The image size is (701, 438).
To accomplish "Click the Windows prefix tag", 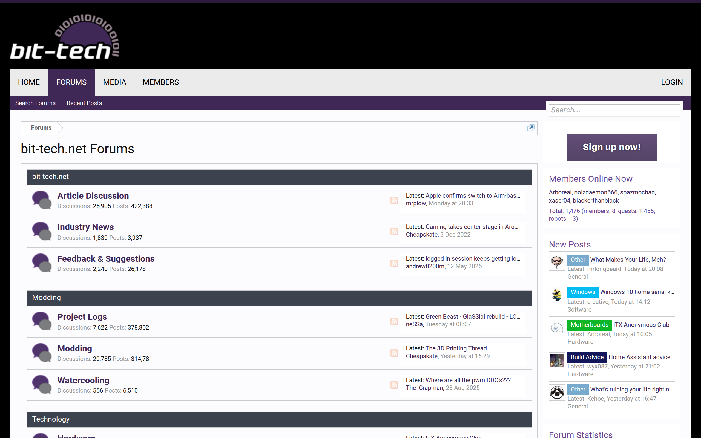I will pos(582,292).
